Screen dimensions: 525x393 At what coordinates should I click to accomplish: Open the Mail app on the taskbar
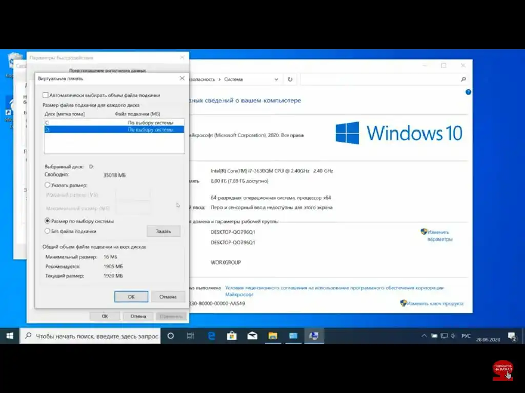(x=252, y=336)
